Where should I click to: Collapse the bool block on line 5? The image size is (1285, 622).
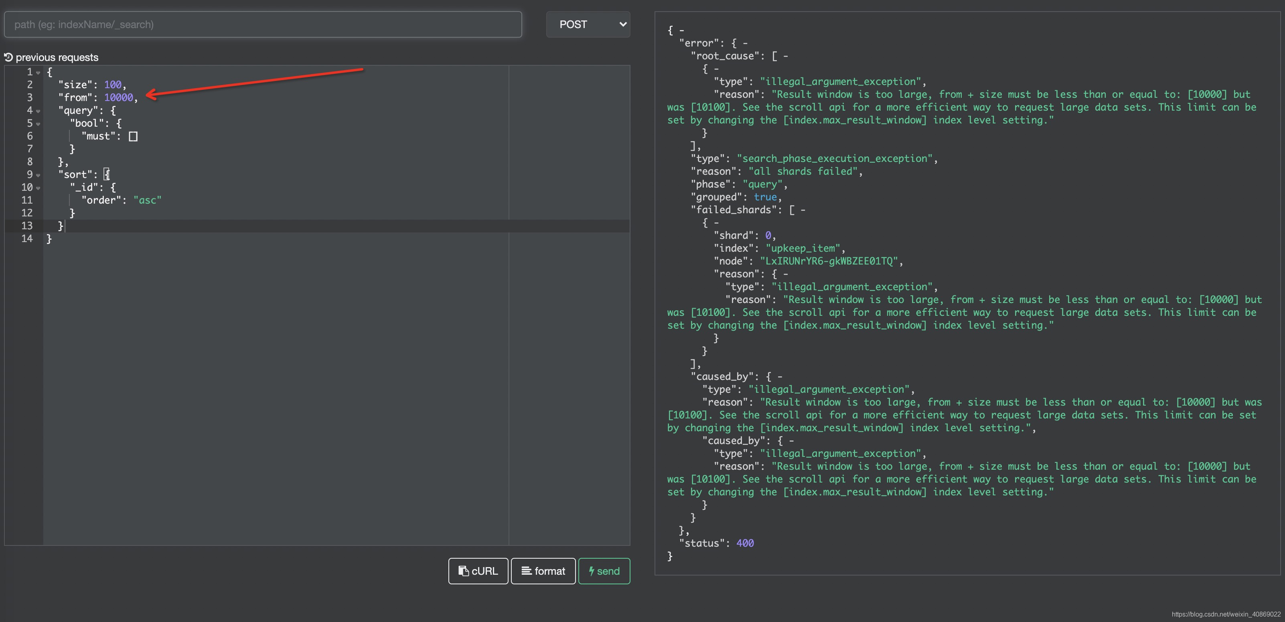(x=39, y=124)
